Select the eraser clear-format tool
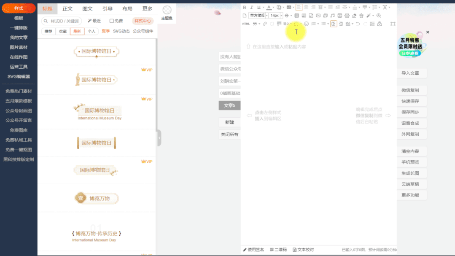 354,15
